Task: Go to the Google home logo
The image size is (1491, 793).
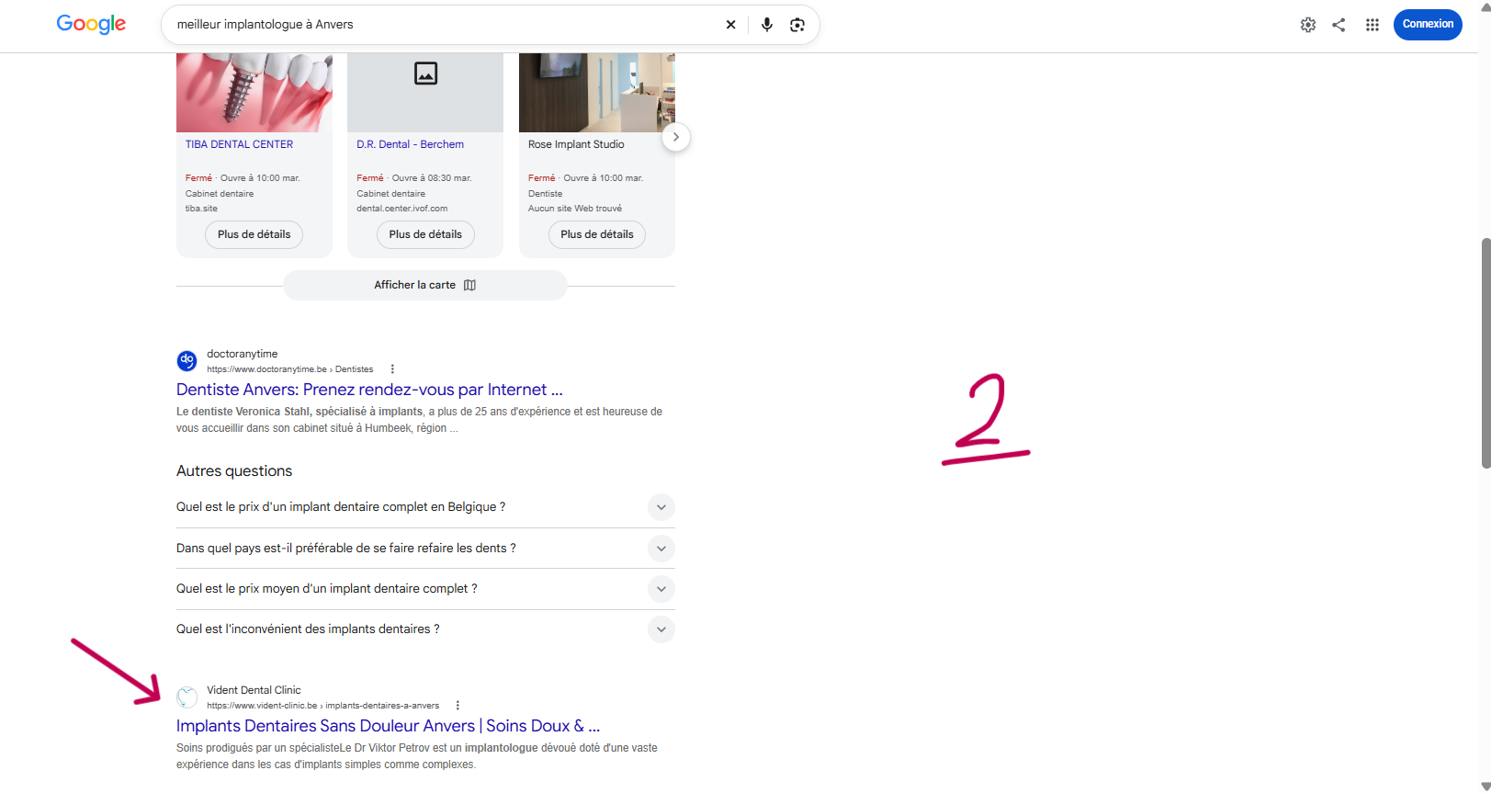Action: [91, 25]
